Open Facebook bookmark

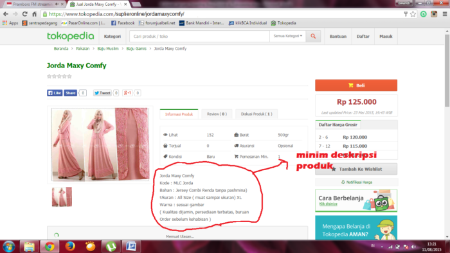click(123, 23)
